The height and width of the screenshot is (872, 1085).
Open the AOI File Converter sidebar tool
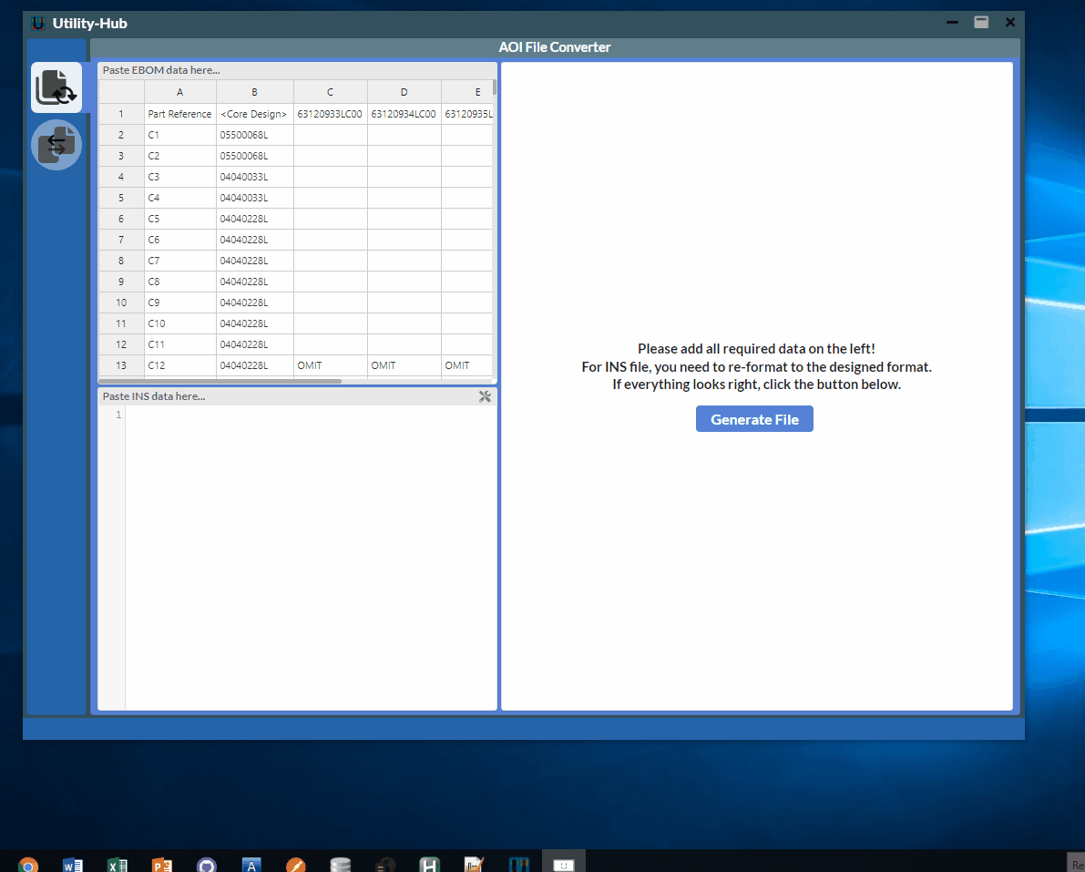pyautogui.click(x=56, y=87)
